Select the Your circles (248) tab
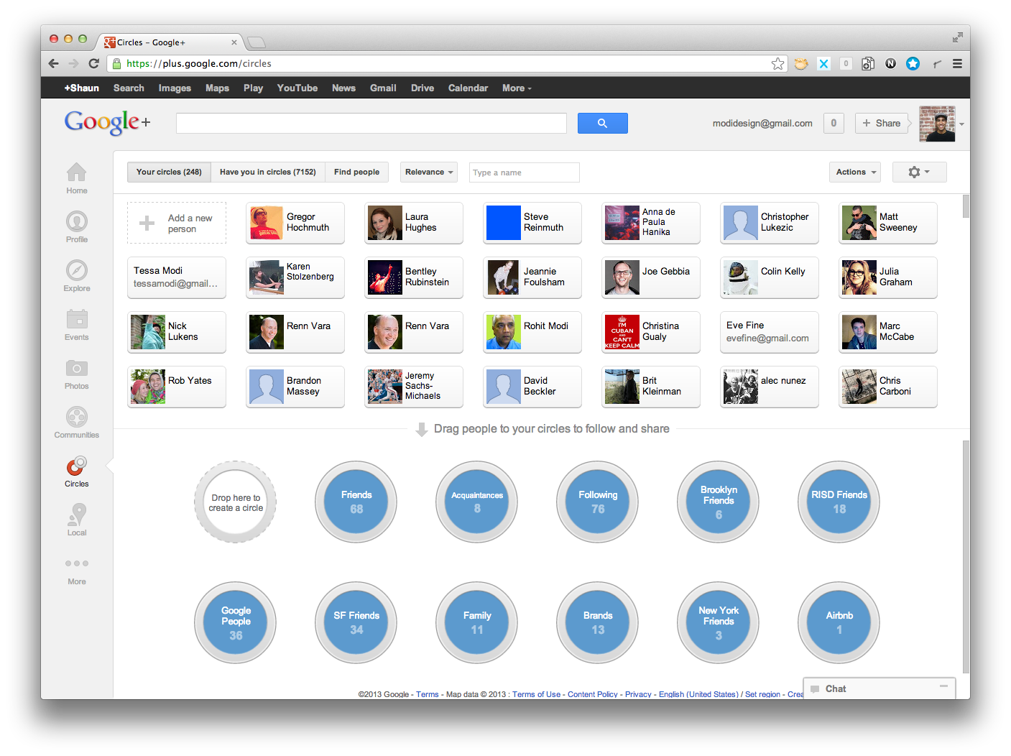 click(169, 172)
